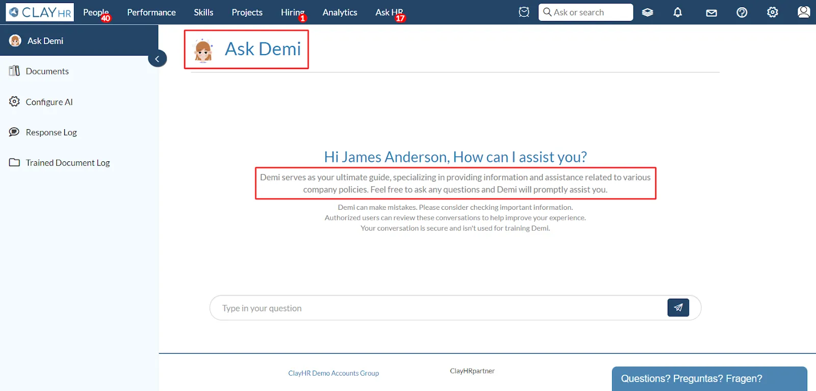Open the Projects menu
816x391 pixels.
247,12
